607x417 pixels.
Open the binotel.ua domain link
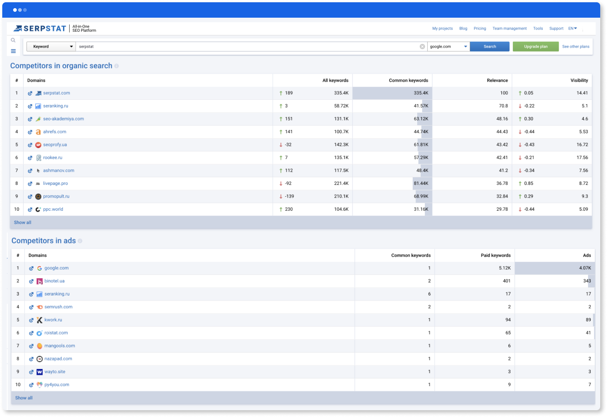click(x=54, y=281)
